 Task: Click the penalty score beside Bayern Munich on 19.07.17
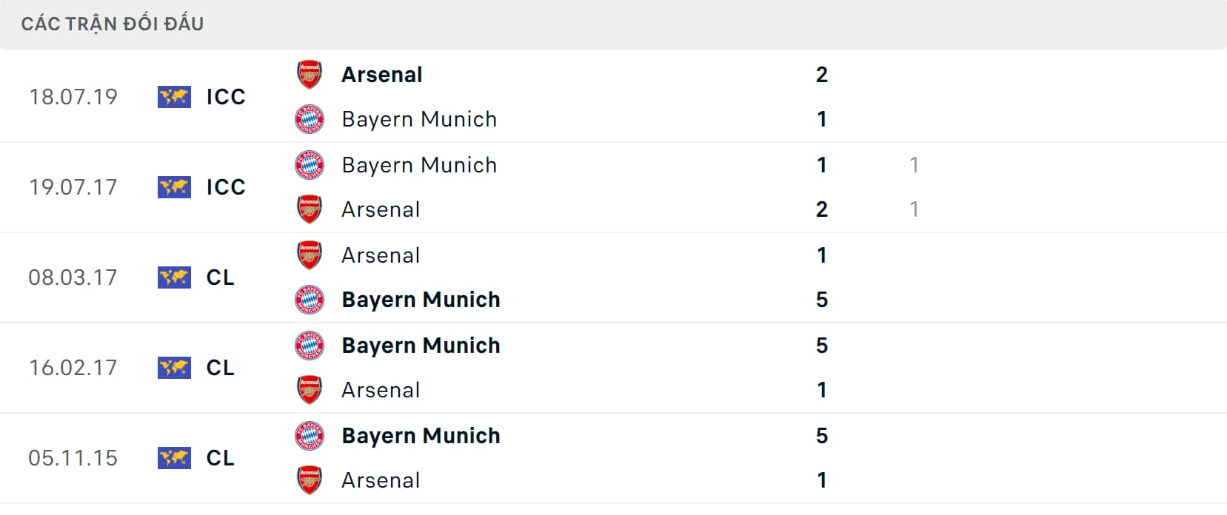[915, 165]
